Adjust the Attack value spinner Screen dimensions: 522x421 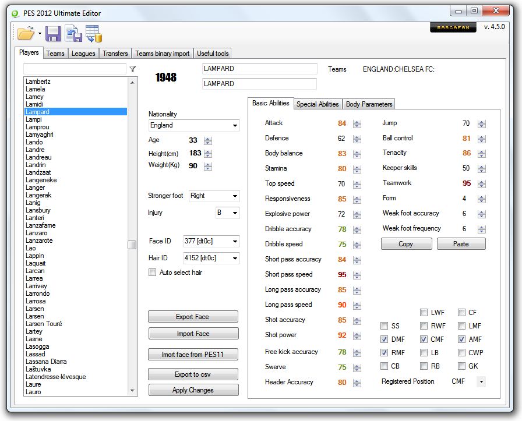point(357,124)
